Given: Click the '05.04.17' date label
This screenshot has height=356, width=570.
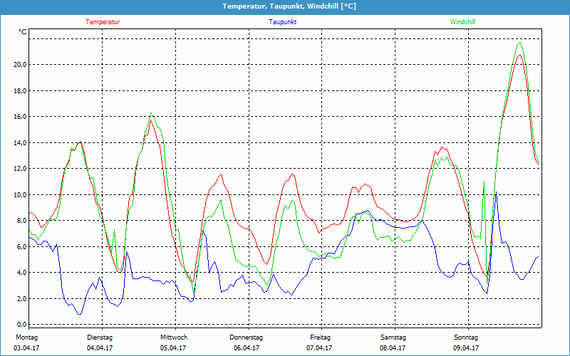Looking at the screenshot, I should coord(173,348).
